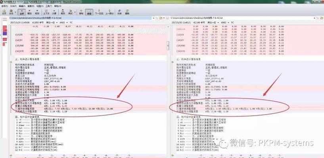The image size is (324, 158).
Task: Click right pane COEF_STIFF=1.44 value
Action: 214,78
